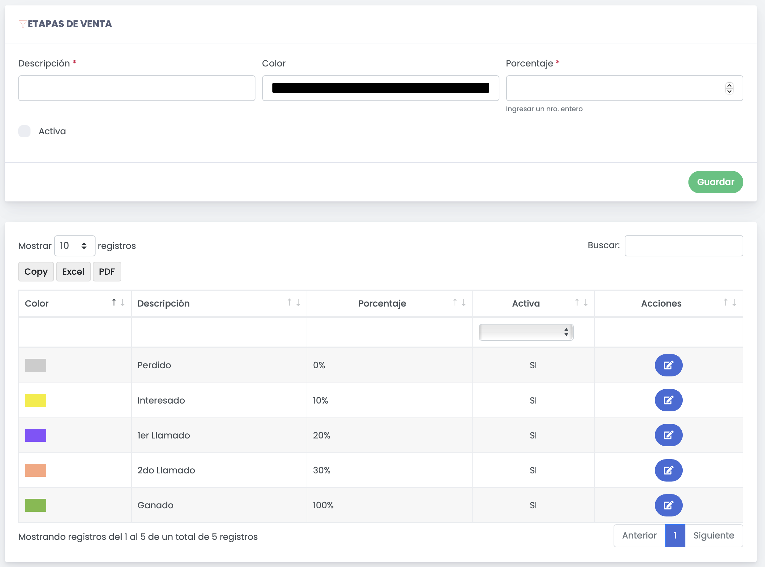Go to Siguiente page
This screenshot has height=567, width=765.
coord(714,535)
